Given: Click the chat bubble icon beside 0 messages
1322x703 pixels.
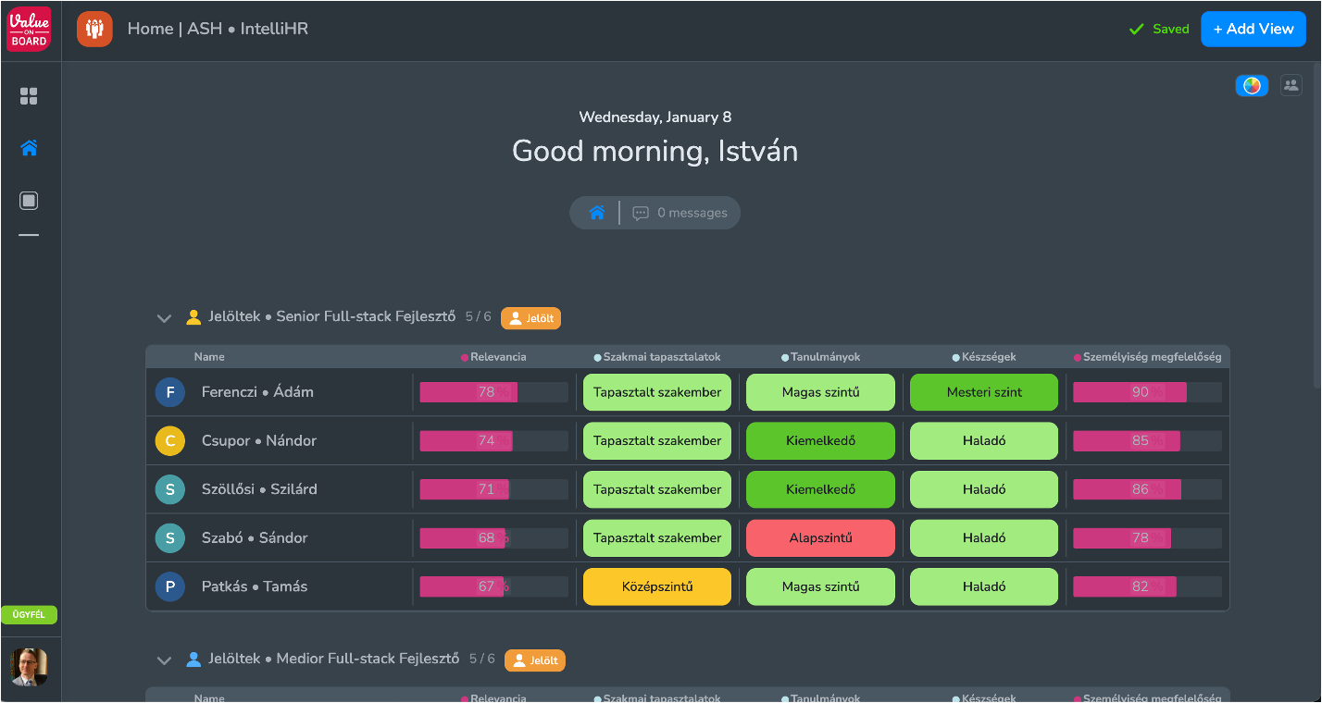Looking at the screenshot, I should coord(641,213).
